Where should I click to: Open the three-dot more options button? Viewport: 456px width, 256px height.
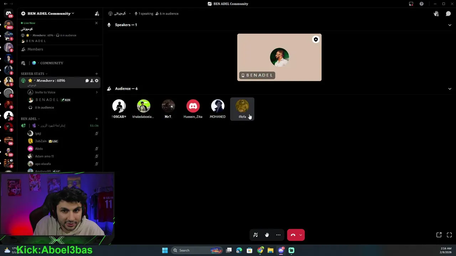(278, 235)
